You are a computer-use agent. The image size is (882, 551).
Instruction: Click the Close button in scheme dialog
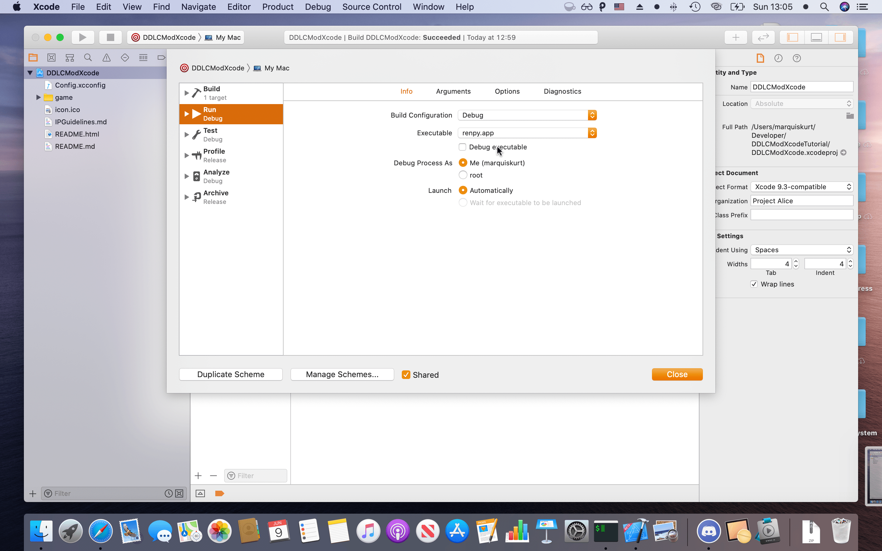[x=677, y=375]
